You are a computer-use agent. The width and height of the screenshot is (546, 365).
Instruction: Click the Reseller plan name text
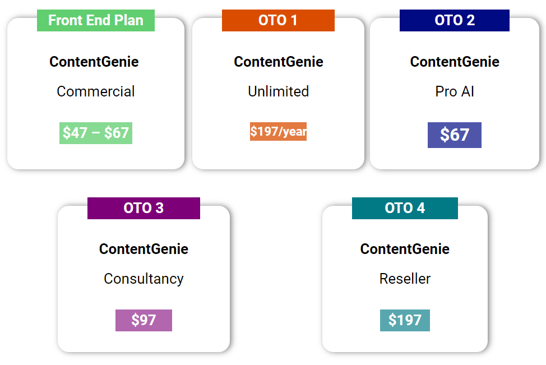point(405,279)
